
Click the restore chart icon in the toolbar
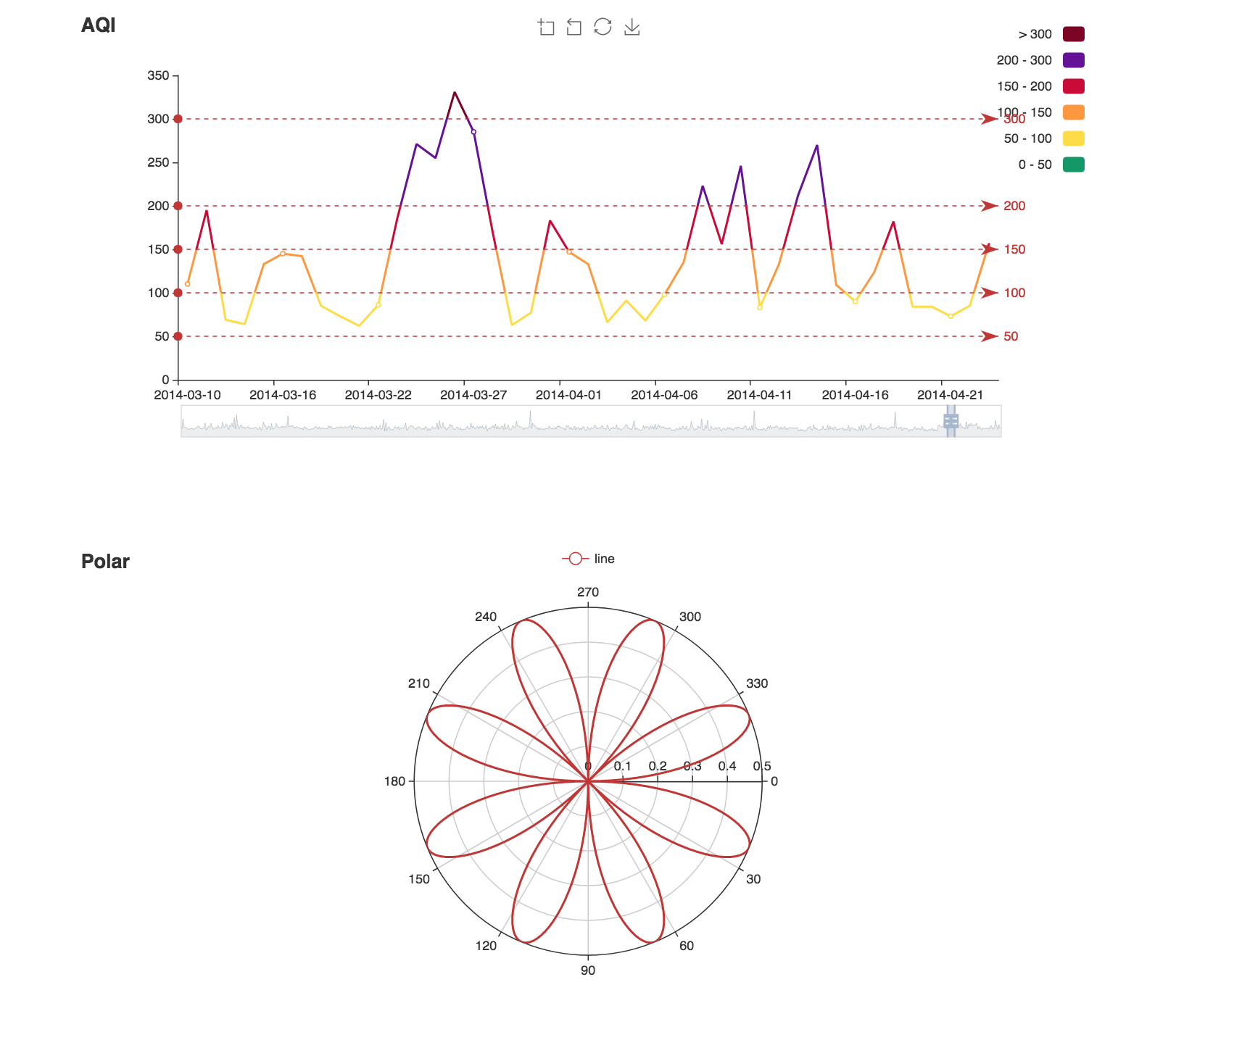click(602, 28)
